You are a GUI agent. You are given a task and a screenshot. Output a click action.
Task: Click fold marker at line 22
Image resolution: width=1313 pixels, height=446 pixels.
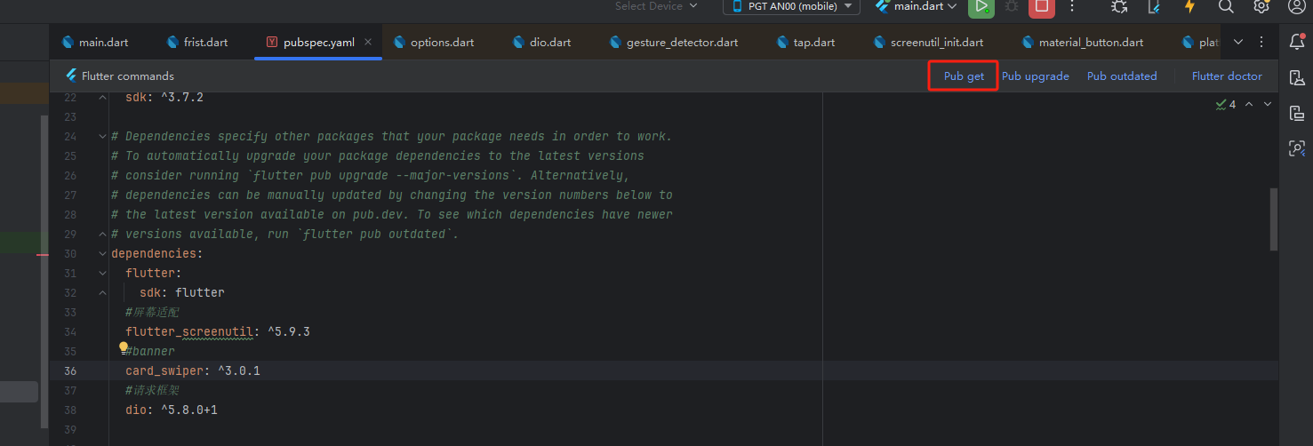(103, 98)
